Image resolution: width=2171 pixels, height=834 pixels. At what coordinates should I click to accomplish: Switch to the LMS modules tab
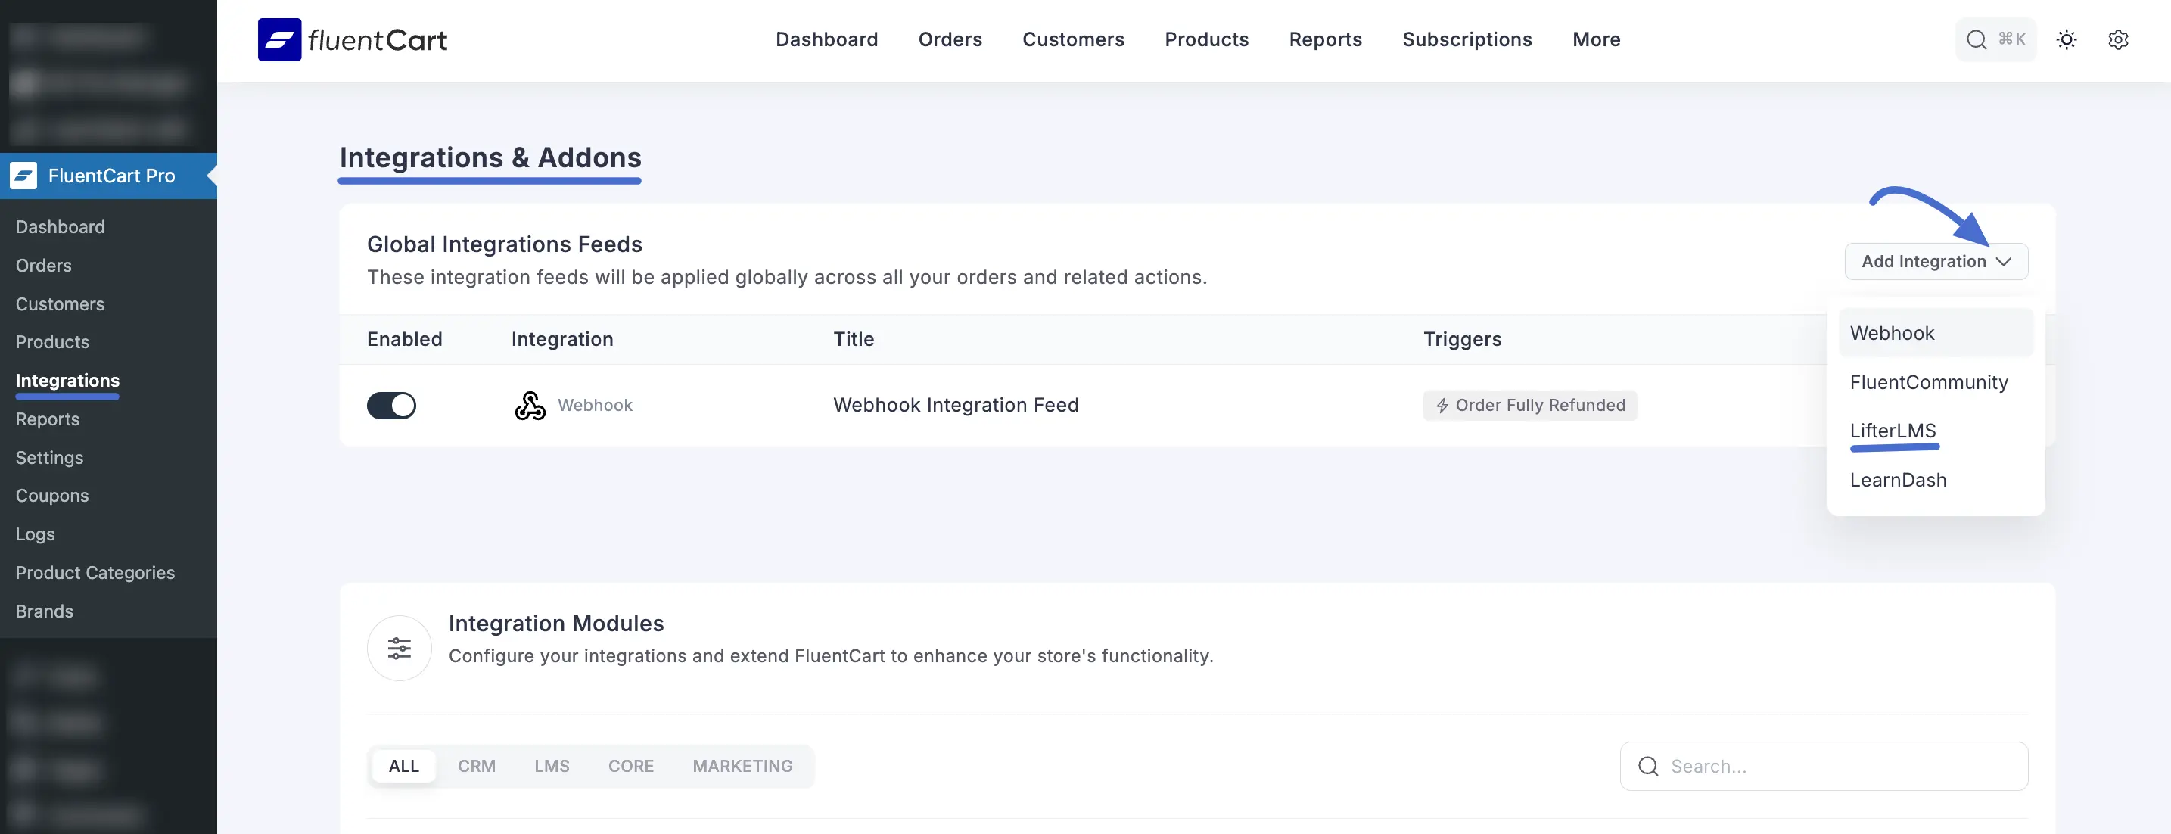pos(551,766)
